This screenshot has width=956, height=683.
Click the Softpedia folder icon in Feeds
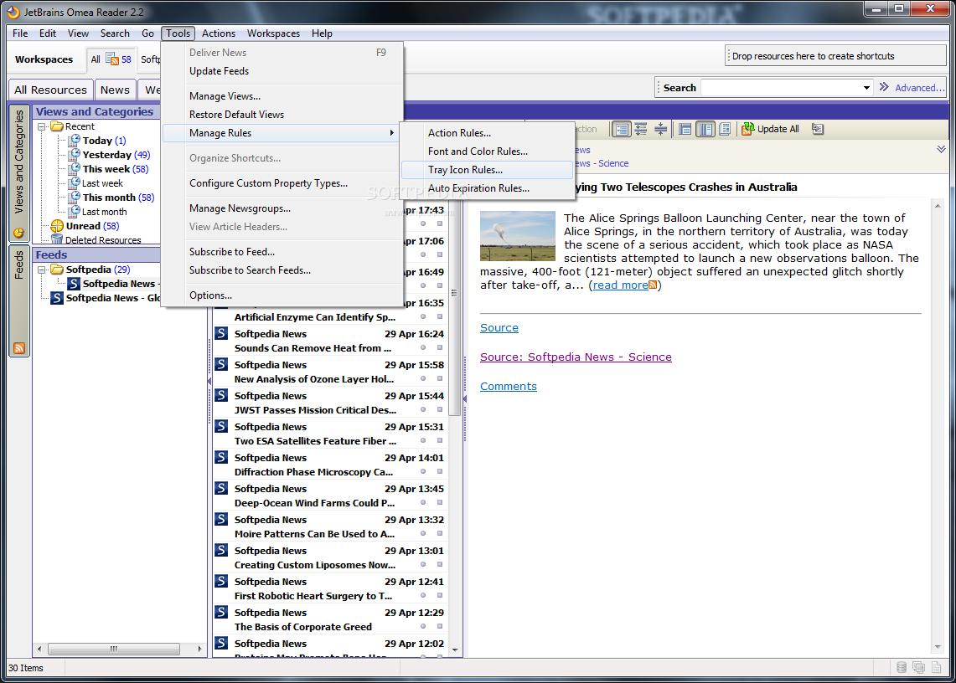pos(57,270)
